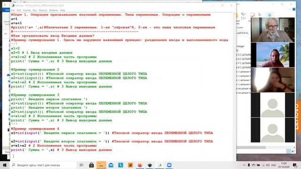Open the File menu in IDLE
301x169 pixels.
point(13,10)
